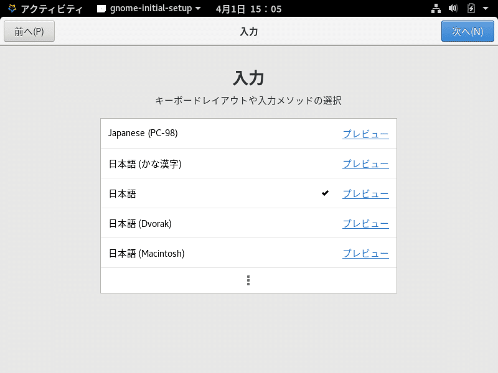This screenshot has height=373, width=498.
Task: Open the calendar by clicking the date
Action: [248, 9]
